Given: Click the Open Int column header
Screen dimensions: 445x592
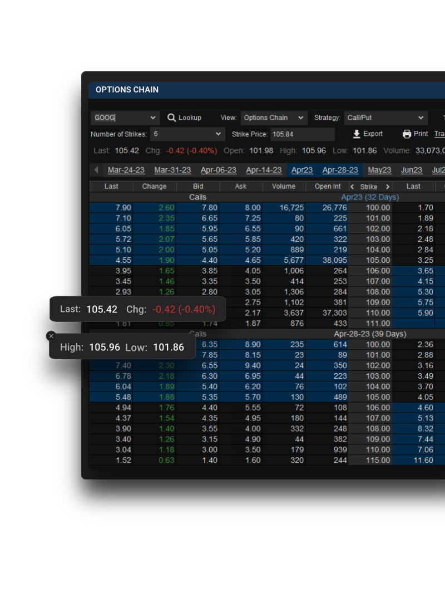Looking at the screenshot, I should (328, 187).
